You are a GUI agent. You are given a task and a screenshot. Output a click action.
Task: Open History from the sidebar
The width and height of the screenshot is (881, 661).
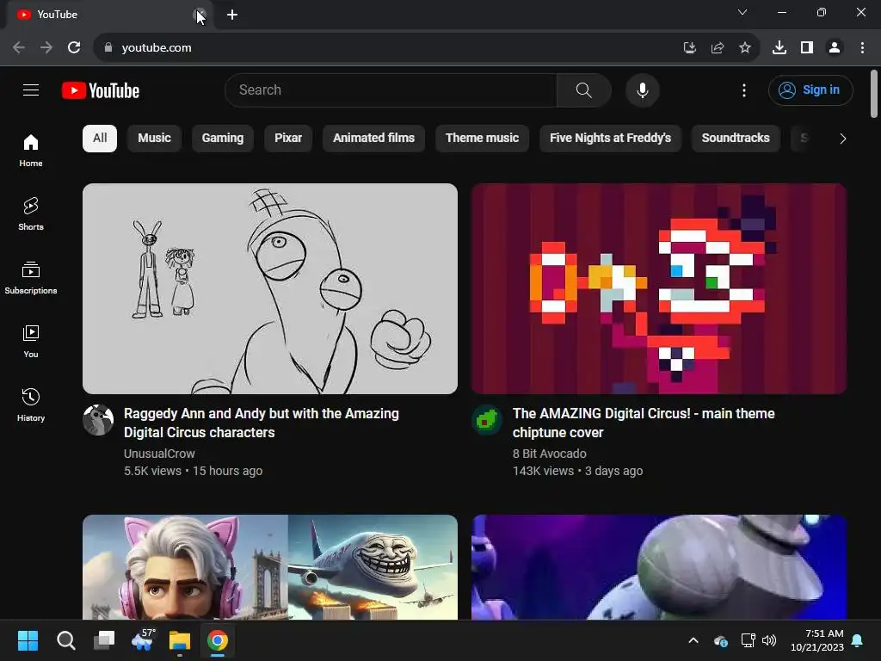(31, 405)
